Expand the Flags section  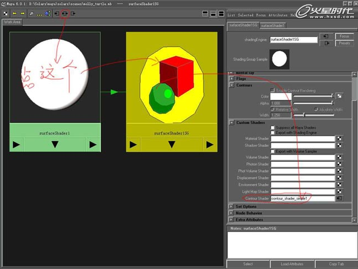(231, 78)
